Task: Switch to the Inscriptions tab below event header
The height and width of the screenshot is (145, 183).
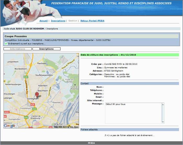Action: coord(46,49)
